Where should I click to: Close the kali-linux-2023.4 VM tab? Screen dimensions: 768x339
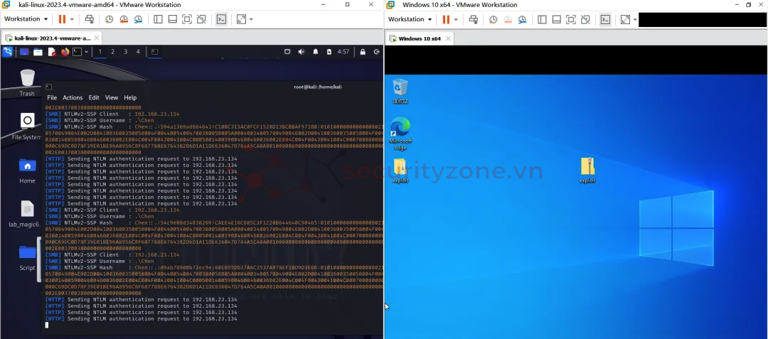point(97,38)
